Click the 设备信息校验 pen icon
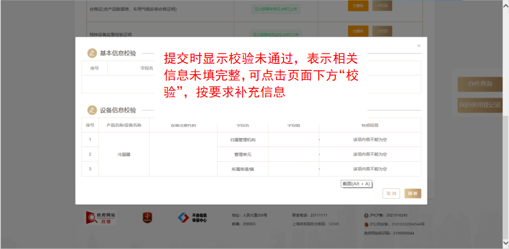The image size is (509, 249). (92, 110)
